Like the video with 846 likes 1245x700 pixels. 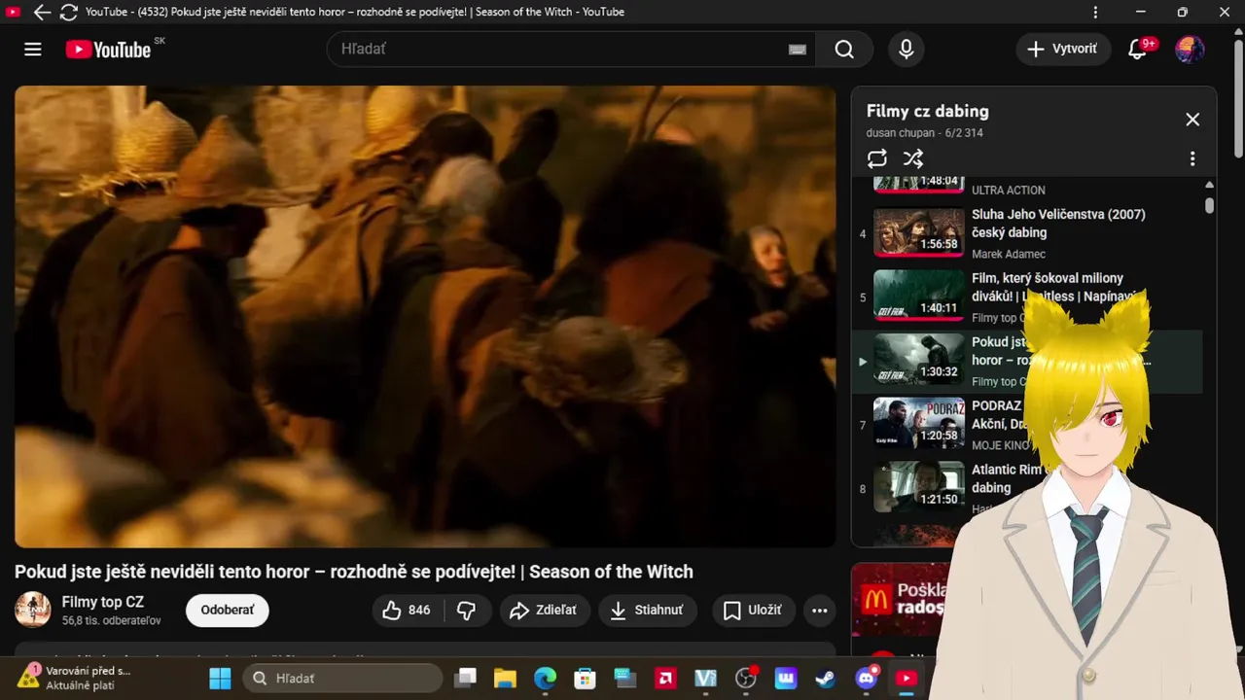408,611
